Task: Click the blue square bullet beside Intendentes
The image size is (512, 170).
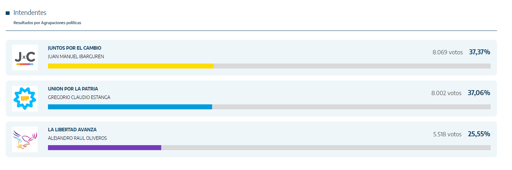Action: (x=7, y=13)
